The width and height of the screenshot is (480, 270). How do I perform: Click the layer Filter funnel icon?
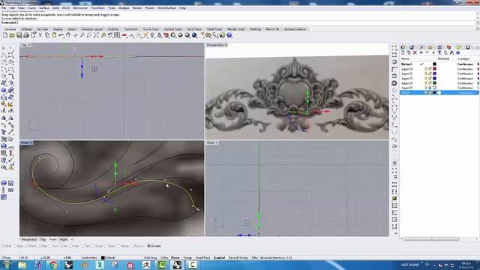click(439, 52)
